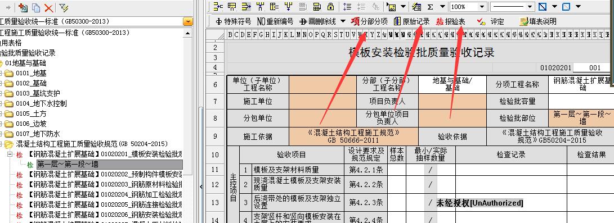
Task: Click the add new table icon
Action: [23, 7]
